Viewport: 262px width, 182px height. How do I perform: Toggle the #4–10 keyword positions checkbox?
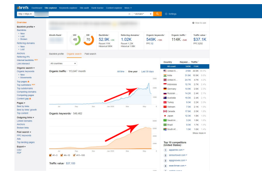[x=61, y=155]
